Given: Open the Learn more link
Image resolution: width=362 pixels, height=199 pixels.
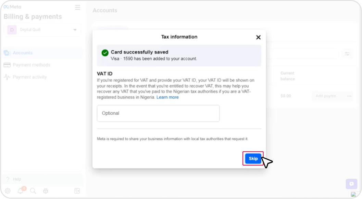Looking at the screenshot, I should tap(167, 97).
